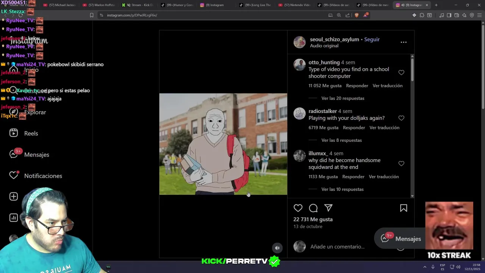485x273 pixels.
Task: Click Audio original link
Action: 324,46
